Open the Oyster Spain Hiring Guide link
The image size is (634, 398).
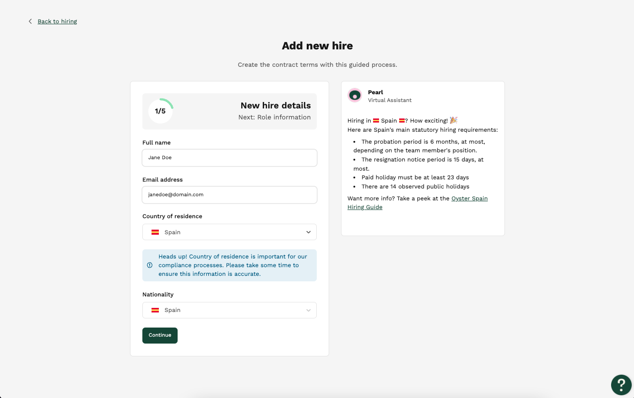[417, 203]
